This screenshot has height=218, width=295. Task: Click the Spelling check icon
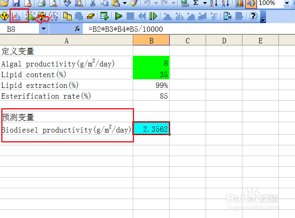click(67, 3)
